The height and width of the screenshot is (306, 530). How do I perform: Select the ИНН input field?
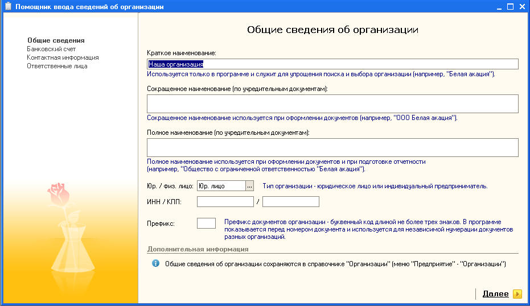point(225,201)
